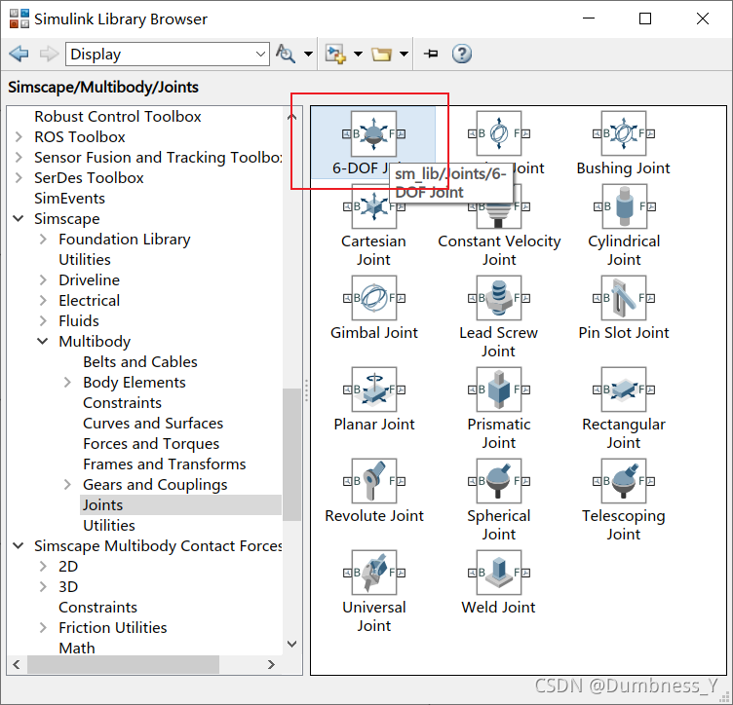The image size is (733, 705).
Task: Select the Cartesian Joint block icon
Action: [373, 206]
